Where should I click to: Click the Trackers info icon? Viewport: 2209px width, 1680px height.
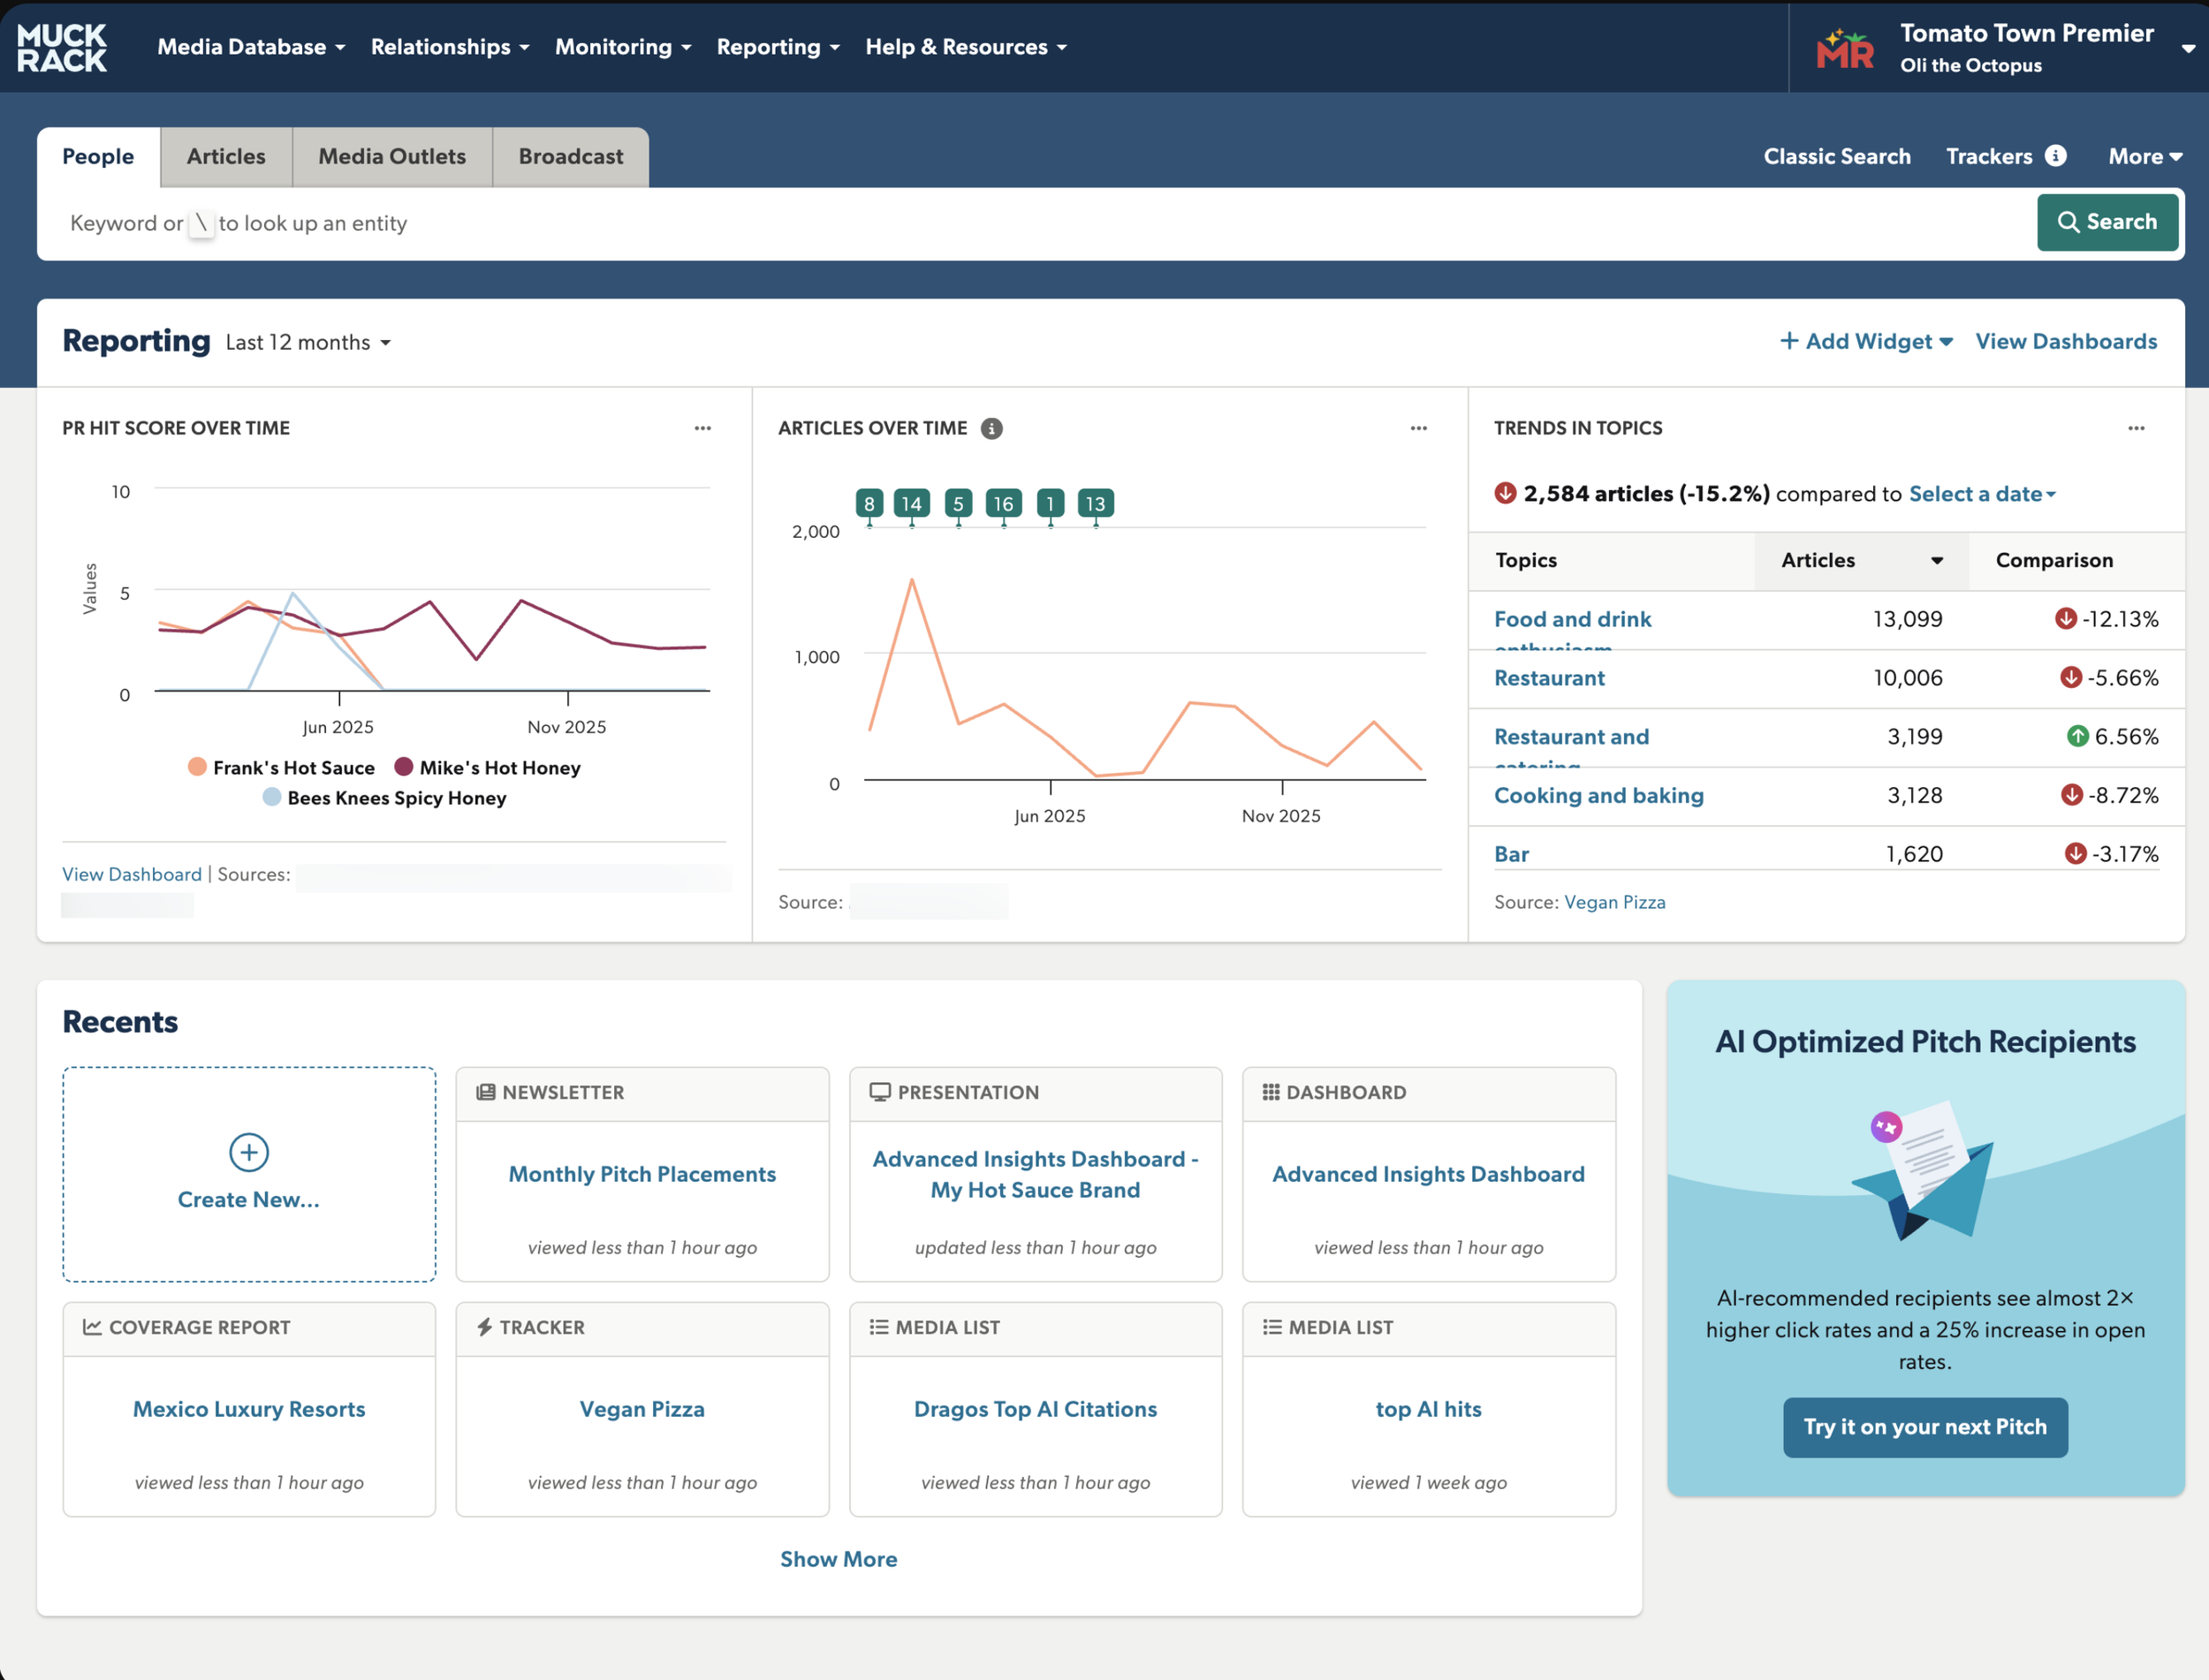click(2055, 156)
